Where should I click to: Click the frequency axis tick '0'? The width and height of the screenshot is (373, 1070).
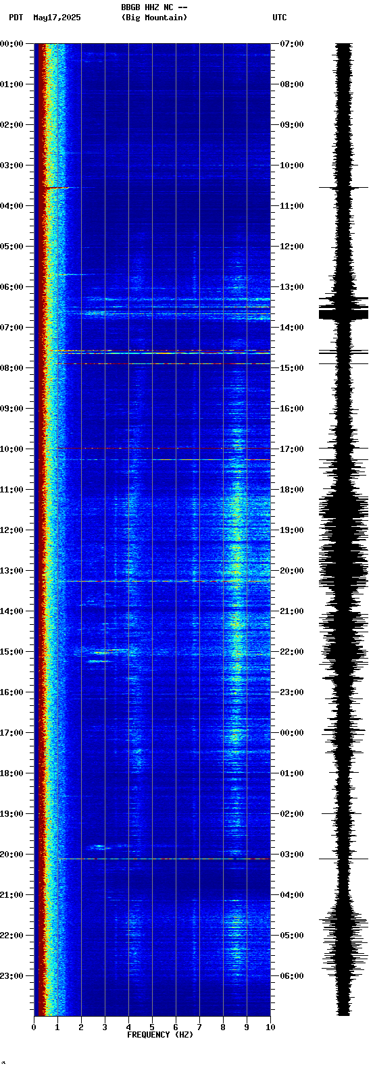click(x=34, y=1027)
